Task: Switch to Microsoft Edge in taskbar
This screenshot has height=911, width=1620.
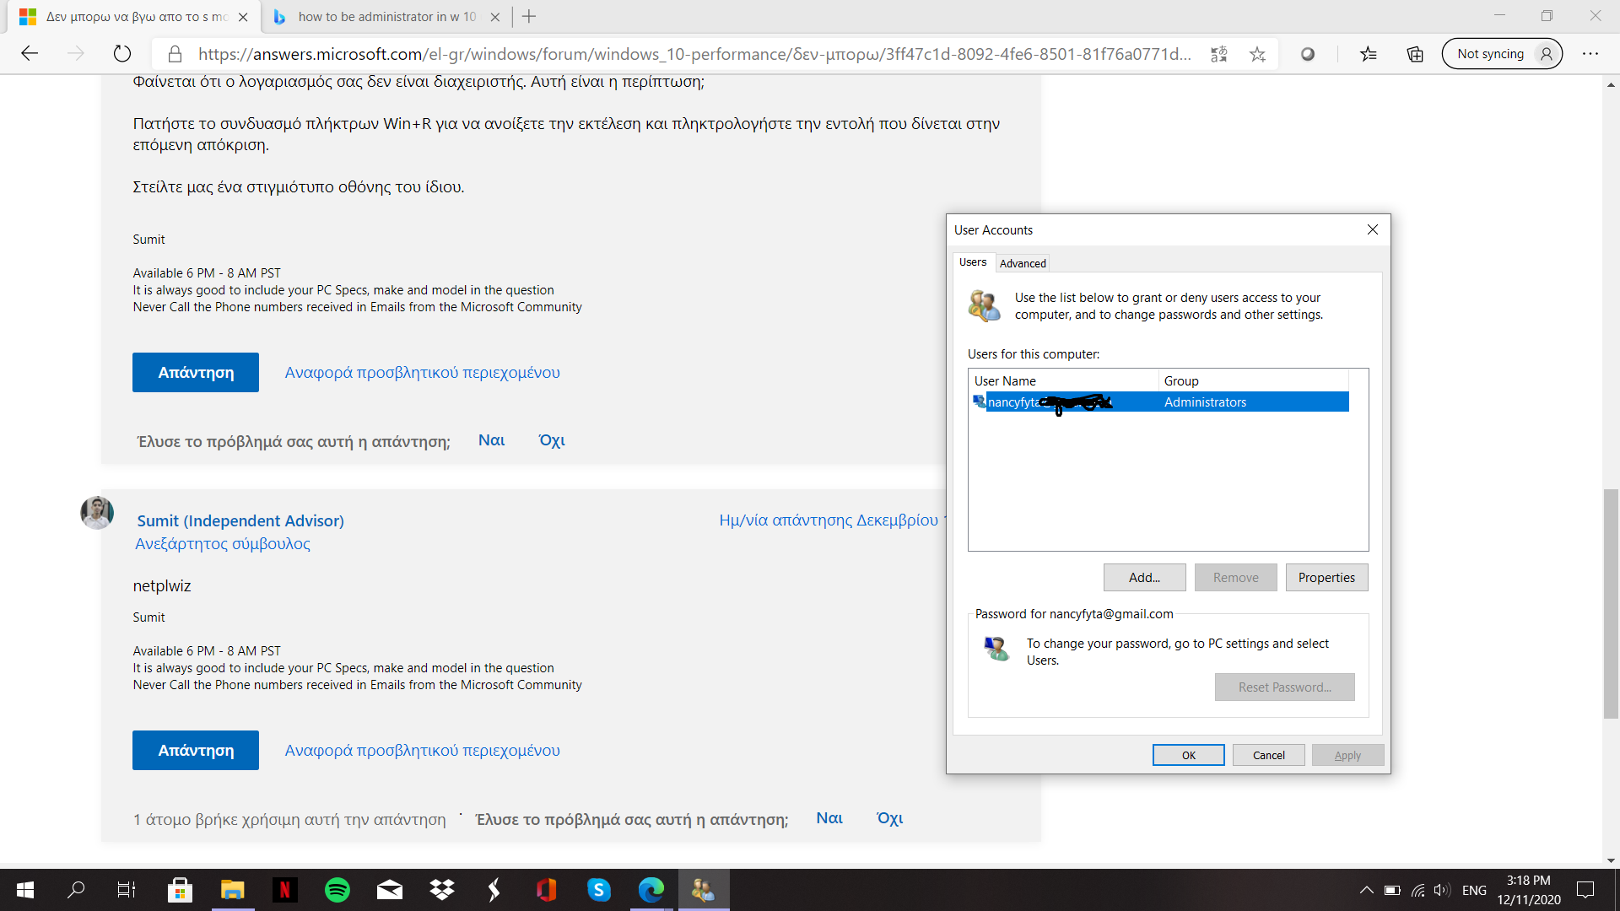Action: 651,890
